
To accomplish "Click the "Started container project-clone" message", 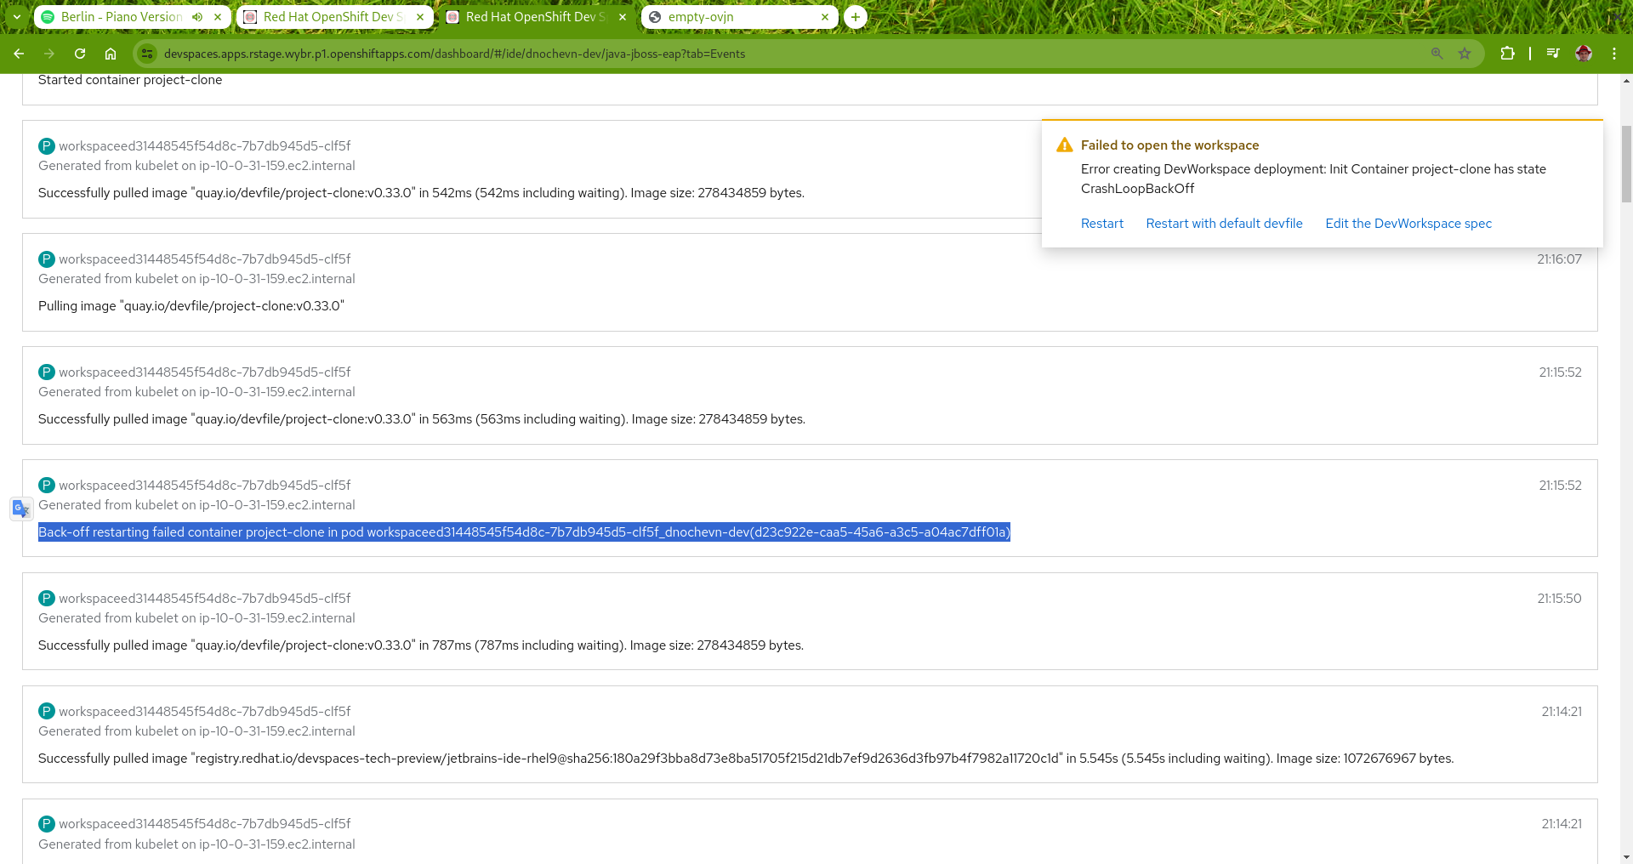I will point(130,80).
